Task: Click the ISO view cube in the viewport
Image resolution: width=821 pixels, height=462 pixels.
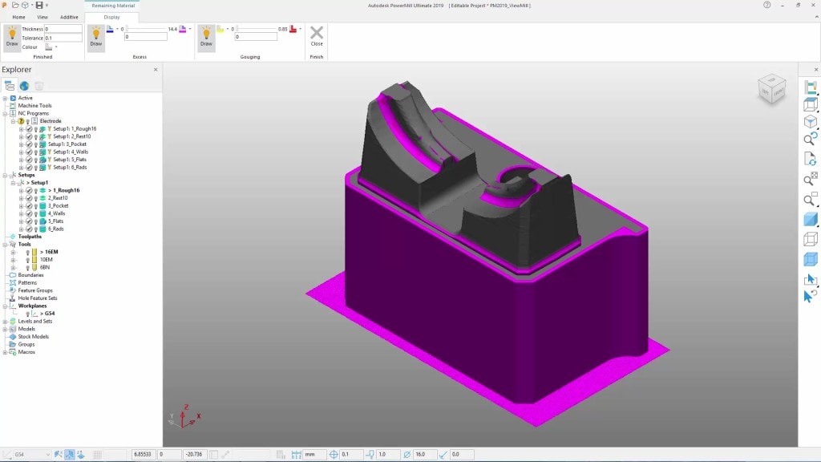Action: tap(771, 90)
